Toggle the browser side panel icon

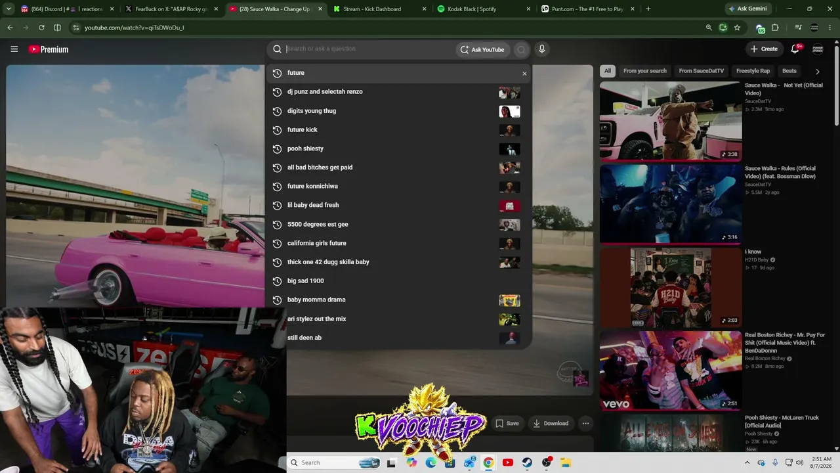coord(57,28)
